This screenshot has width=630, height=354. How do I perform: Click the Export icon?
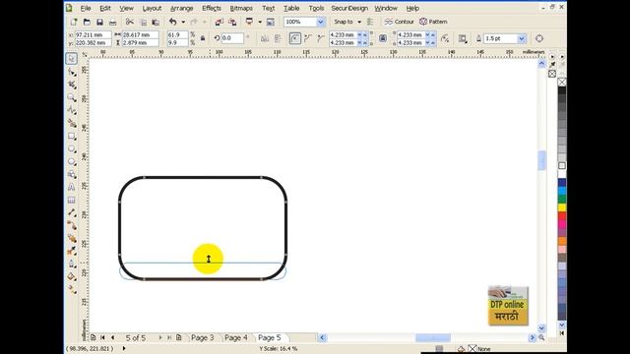pyautogui.click(x=232, y=22)
